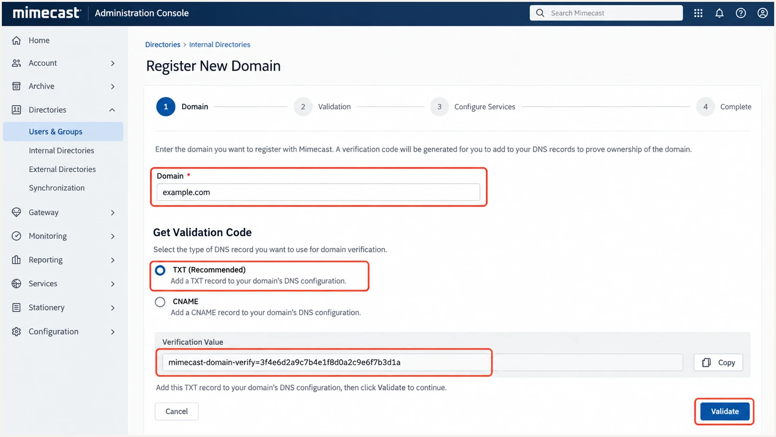This screenshot has width=776, height=437.
Task: Select Users & Groups in sidebar
Action: (63, 131)
